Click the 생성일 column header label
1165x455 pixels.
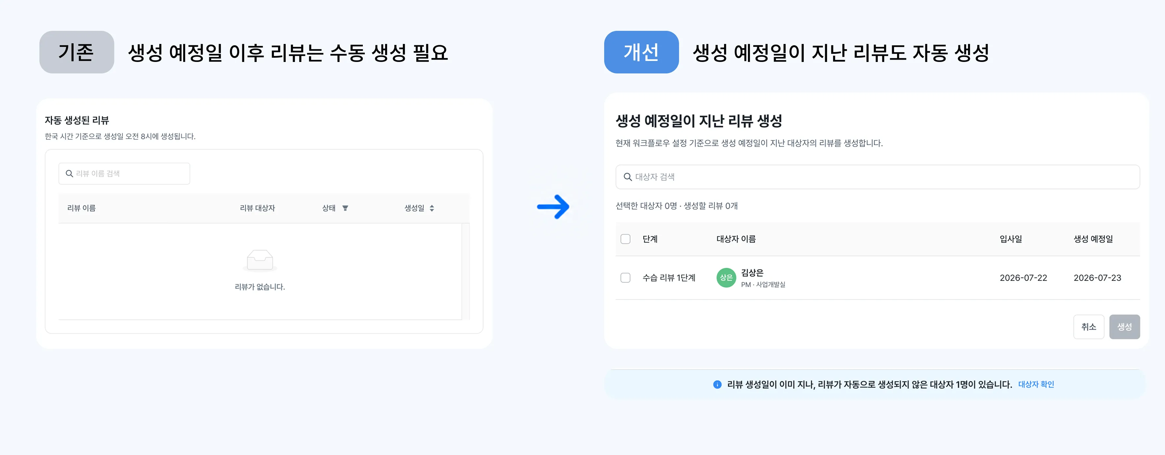point(414,208)
